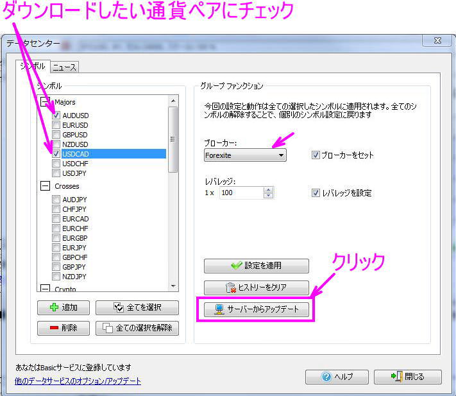Toggle the ブローカーをセット checkbox

pos(316,155)
